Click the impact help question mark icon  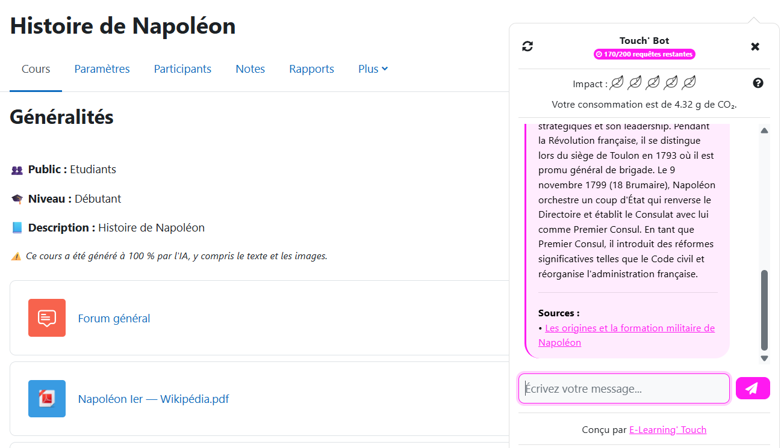pyautogui.click(x=758, y=83)
